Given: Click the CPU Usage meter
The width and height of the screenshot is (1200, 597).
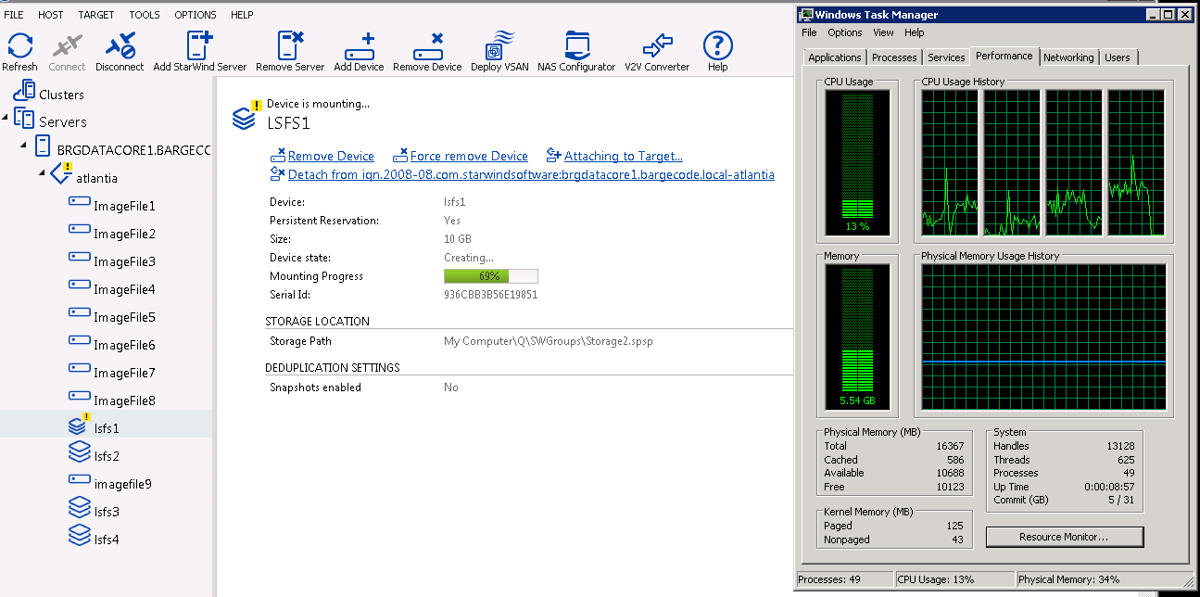Looking at the screenshot, I should (858, 163).
